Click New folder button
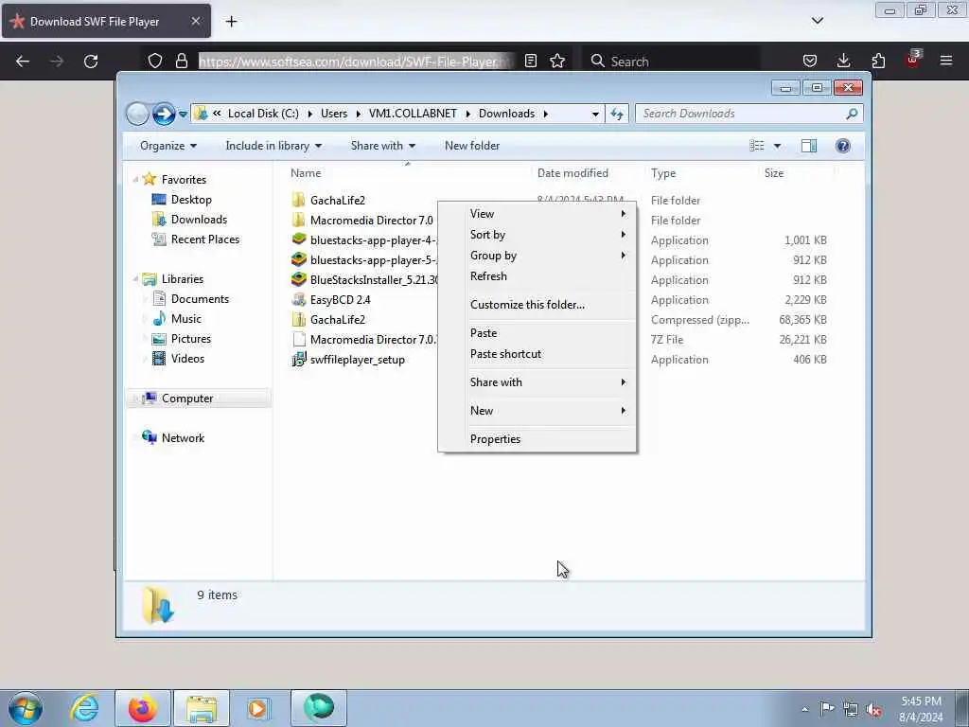Viewport: 969px width, 727px height. (472, 146)
